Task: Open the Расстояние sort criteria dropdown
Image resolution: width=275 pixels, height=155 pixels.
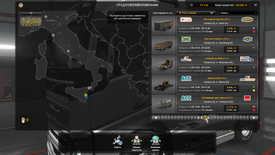Action: click(192, 13)
